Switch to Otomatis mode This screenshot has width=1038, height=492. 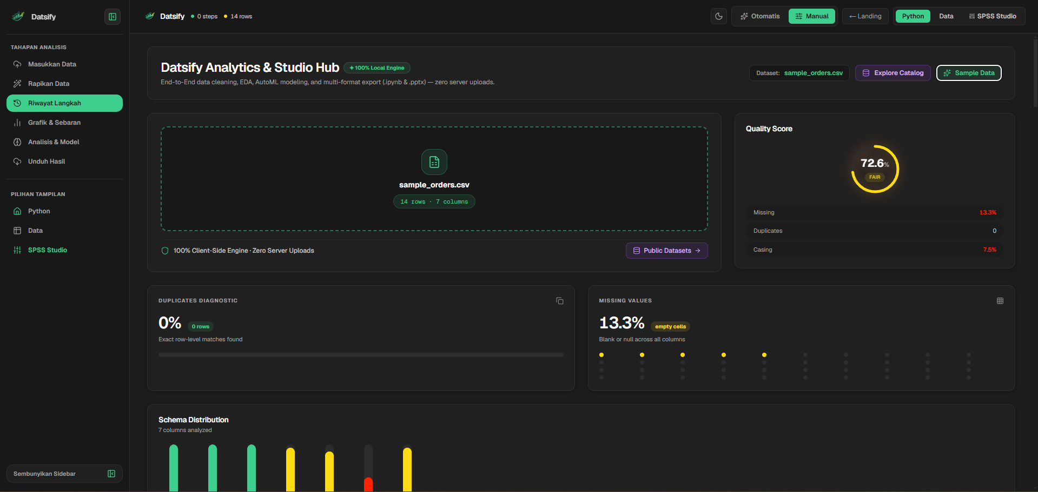[x=760, y=16]
